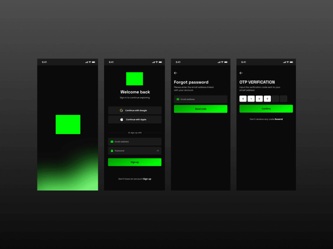
Task: Click 9:41 time on OTP screen status bar
Action: (x=244, y=62)
